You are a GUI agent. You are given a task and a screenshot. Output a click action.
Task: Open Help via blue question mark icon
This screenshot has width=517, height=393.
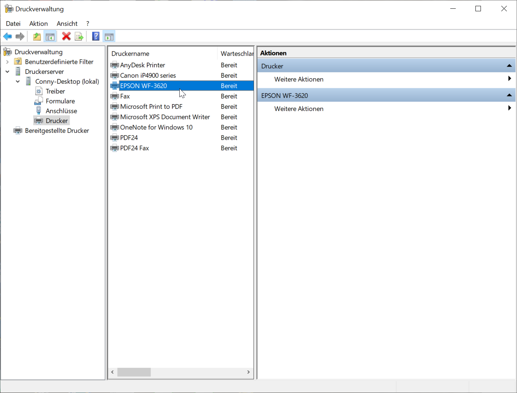click(x=96, y=36)
